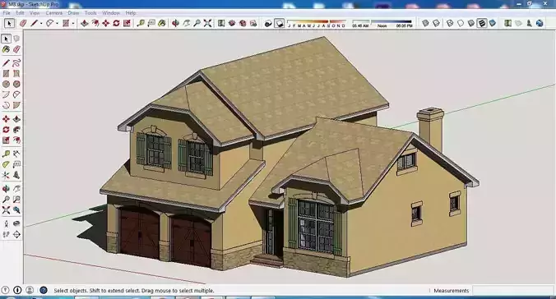Open the Tools menu
The image size is (556, 299).
pyautogui.click(x=90, y=13)
